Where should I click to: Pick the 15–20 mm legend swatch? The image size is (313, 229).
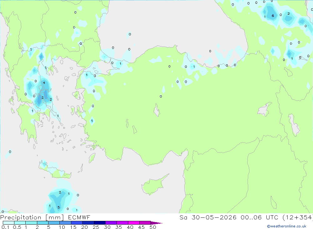pos(77,223)
